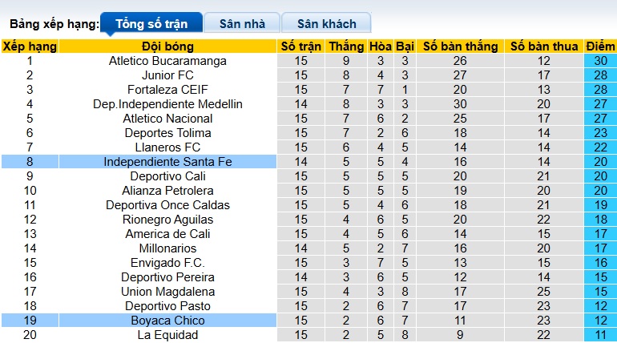Click the Atletico Bucaramanga team name
Viewport: 617px width, 343px height.
click(167, 61)
